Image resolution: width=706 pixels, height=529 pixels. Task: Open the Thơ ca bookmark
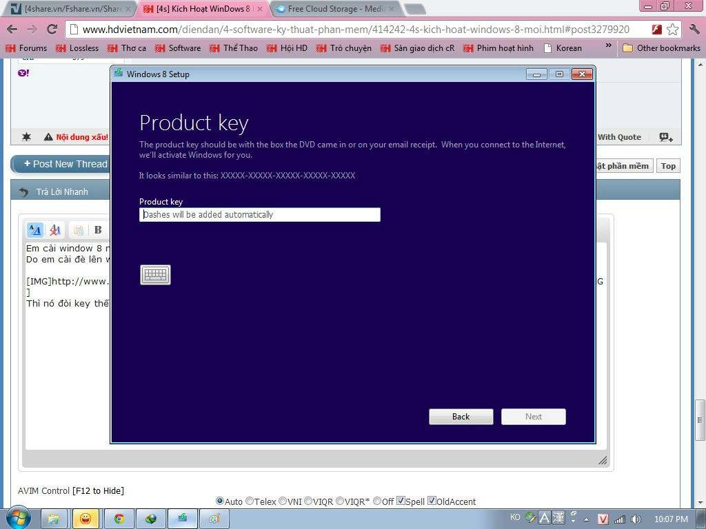coord(127,48)
